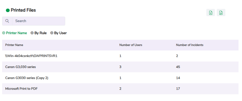Image resolution: width=242 pixels, height=101 pixels.
Task: Click the gear icon beside By User
Action: 52,33
